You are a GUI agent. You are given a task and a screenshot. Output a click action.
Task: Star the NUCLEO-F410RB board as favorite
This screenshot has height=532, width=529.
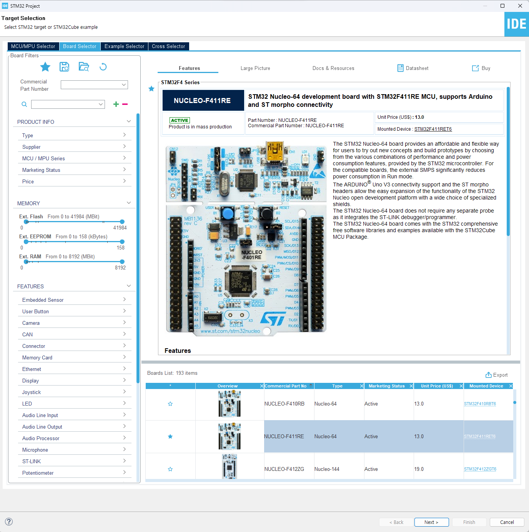coord(170,404)
